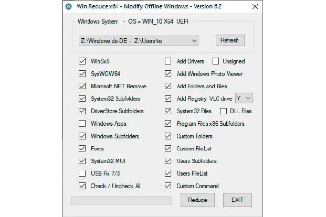The width and height of the screenshot is (326, 217).
Task: Expand the VLC drive letter dropdown
Action: click(244, 98)
